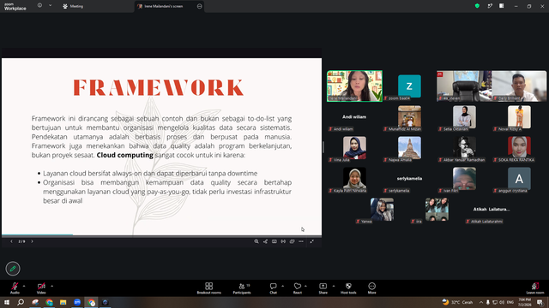Click the slides overlay icon in slide toolbar

tap(292, 241)
